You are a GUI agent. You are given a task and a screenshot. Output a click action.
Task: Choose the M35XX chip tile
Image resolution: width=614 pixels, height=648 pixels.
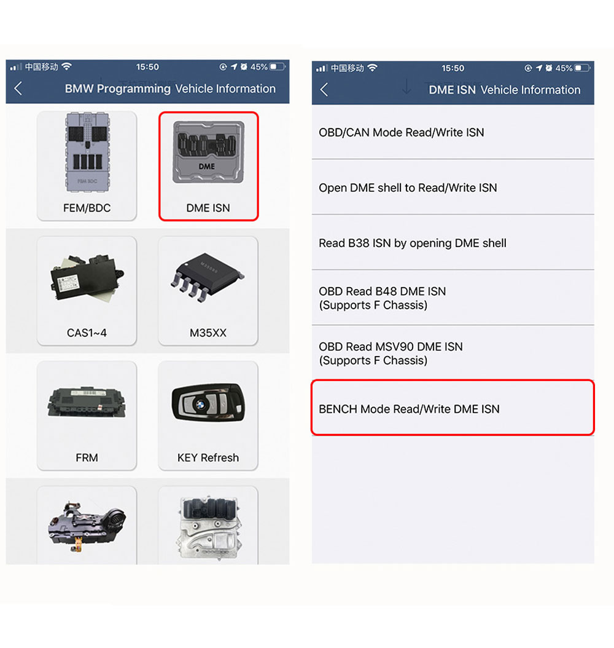pos(208,291)
